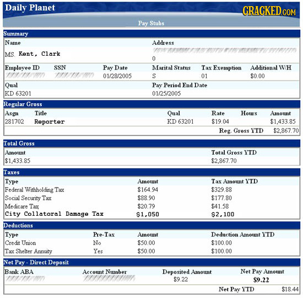Click the Credit Union deduction row
The width and height of the screenshot is (303, 298).
151,243
